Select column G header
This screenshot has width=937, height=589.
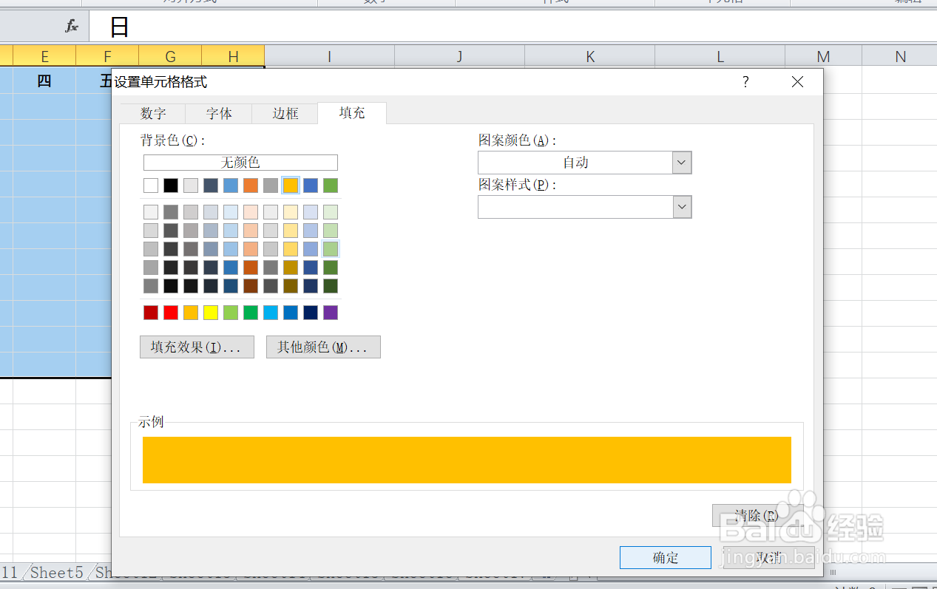tap(170, 56)
